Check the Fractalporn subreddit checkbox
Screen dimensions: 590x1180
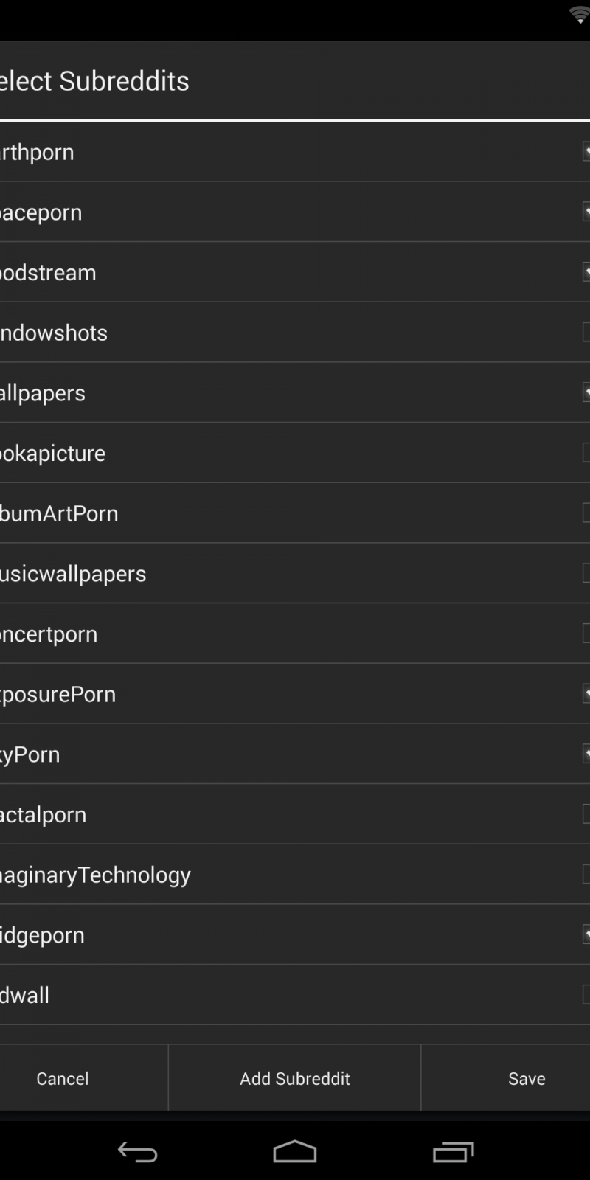(x=586, y=814)
